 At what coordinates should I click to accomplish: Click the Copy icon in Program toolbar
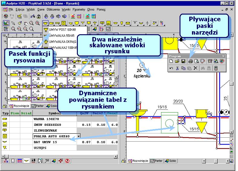(x=183, y=68)
